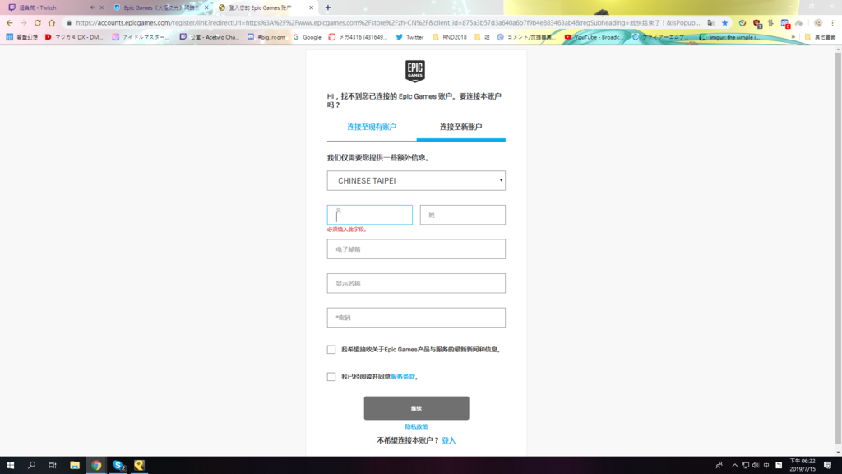Open the YouTube - Broadc... bookmark

pos(594,37)
